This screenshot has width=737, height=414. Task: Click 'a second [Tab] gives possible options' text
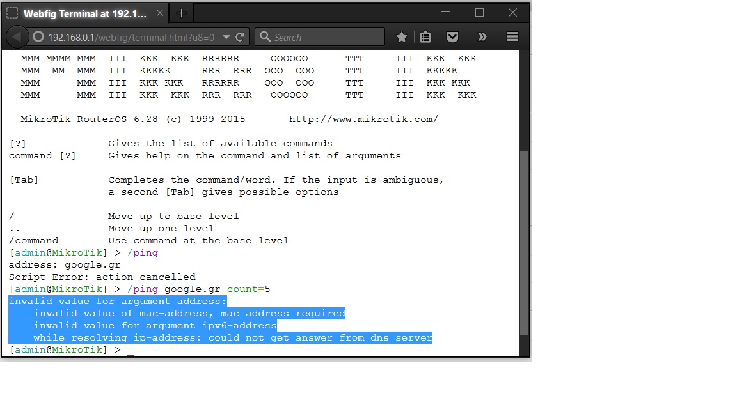tap(223, 192)
